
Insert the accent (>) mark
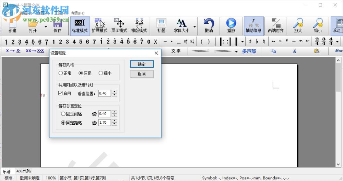280,41
